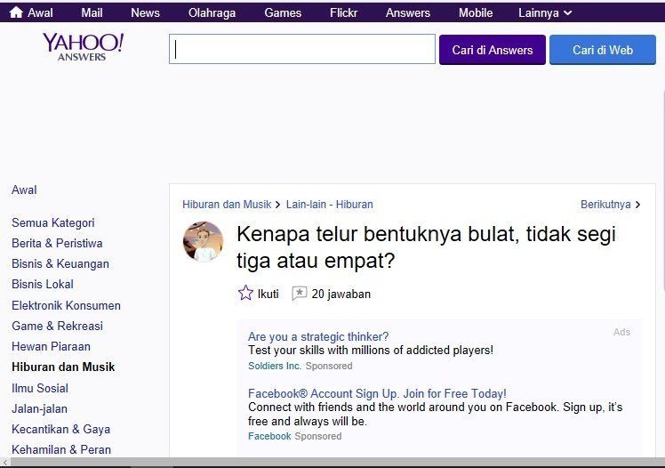Open Facebook Account Sign Up ad link
Screen dimensions: 665x468
(x=377, y=393)
